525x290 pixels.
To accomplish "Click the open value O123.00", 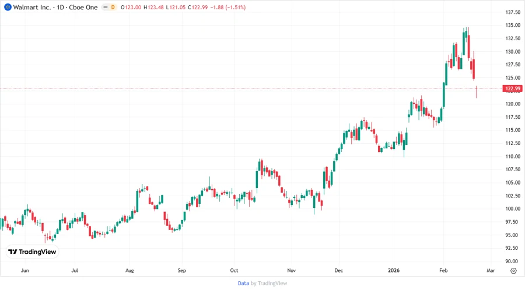I will click(x=131, y=7).
